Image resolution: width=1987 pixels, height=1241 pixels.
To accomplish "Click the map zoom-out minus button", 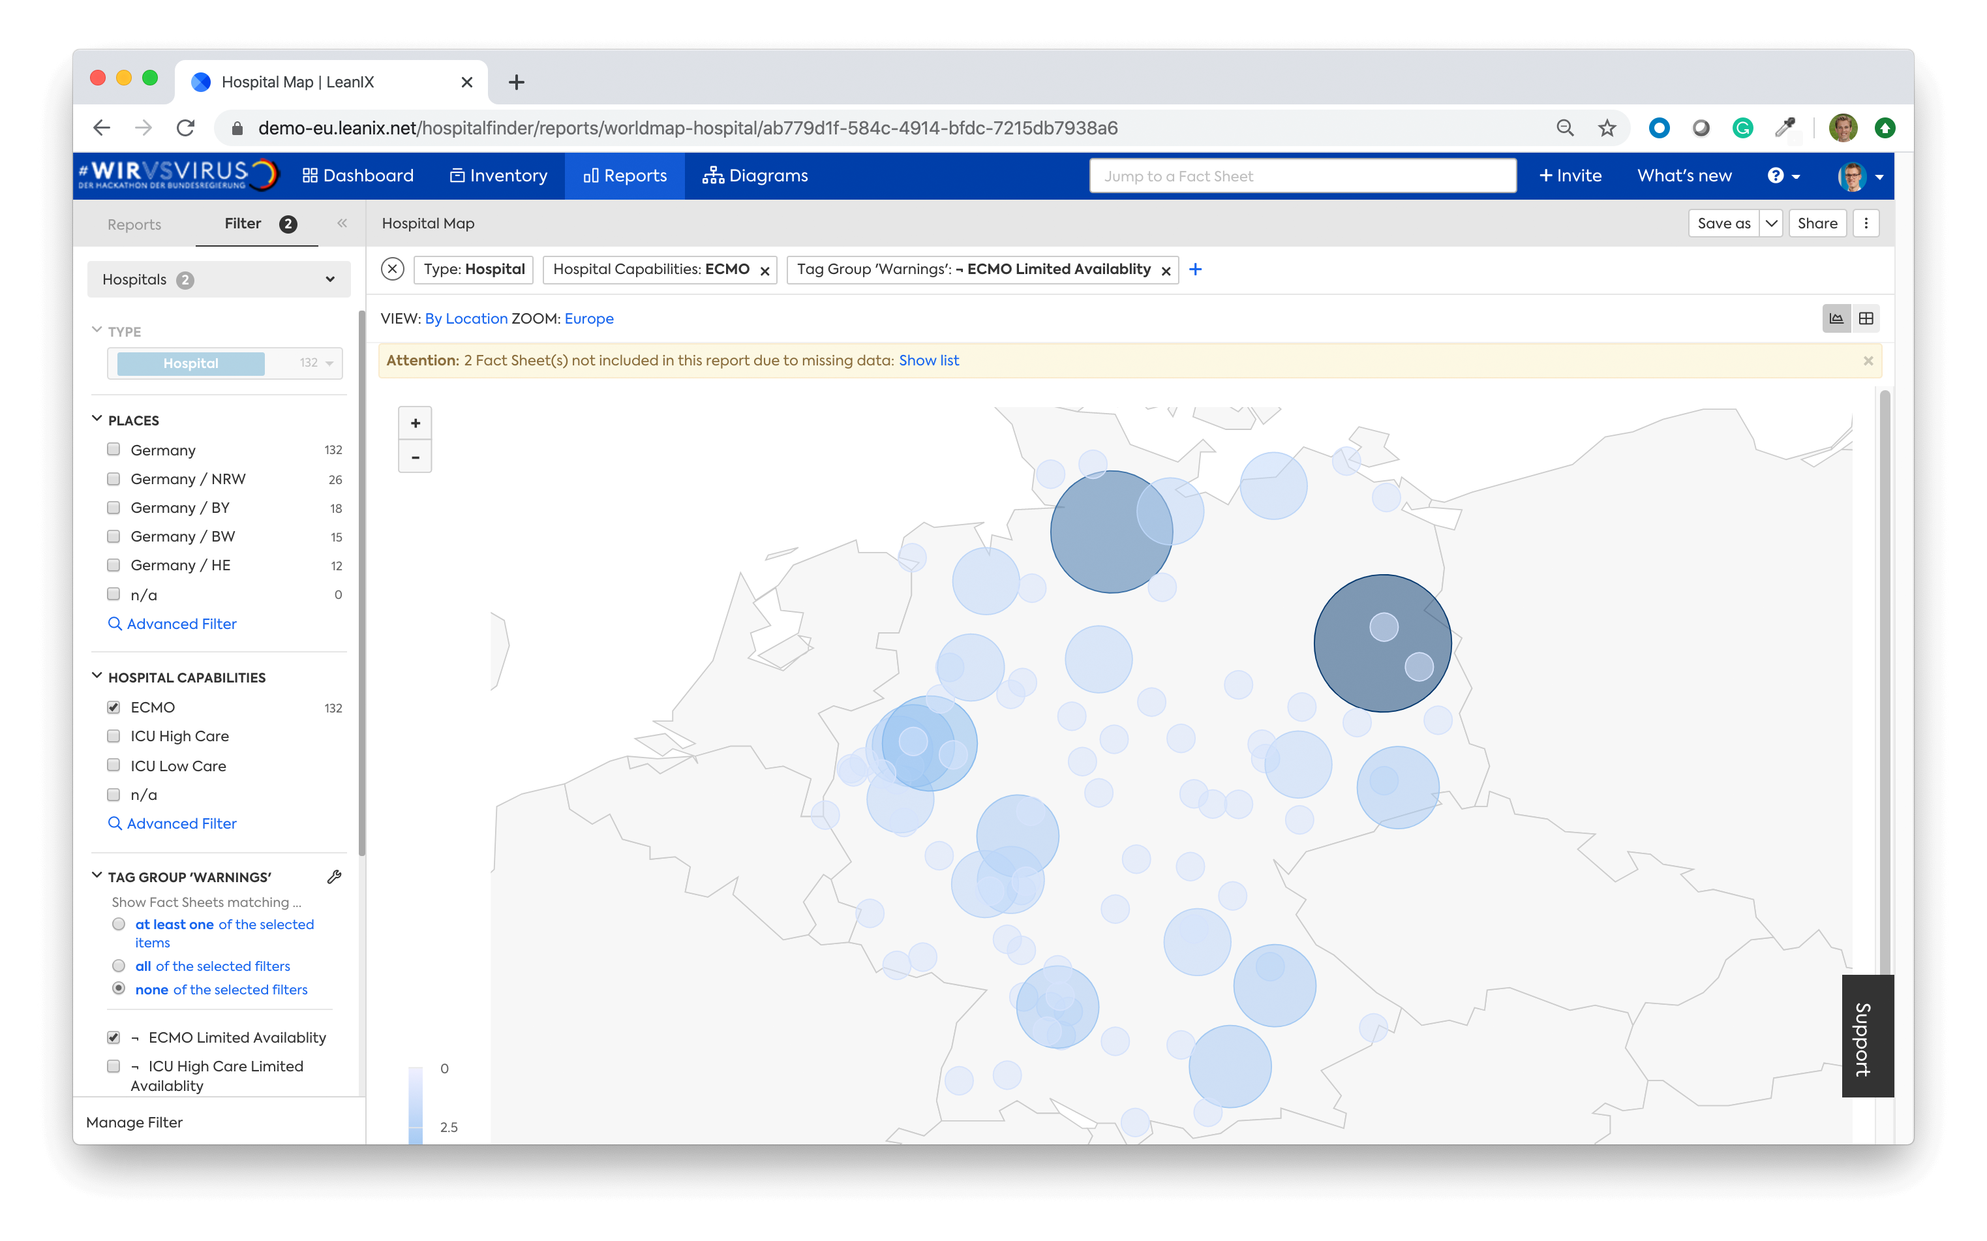I will pos(415,457).
